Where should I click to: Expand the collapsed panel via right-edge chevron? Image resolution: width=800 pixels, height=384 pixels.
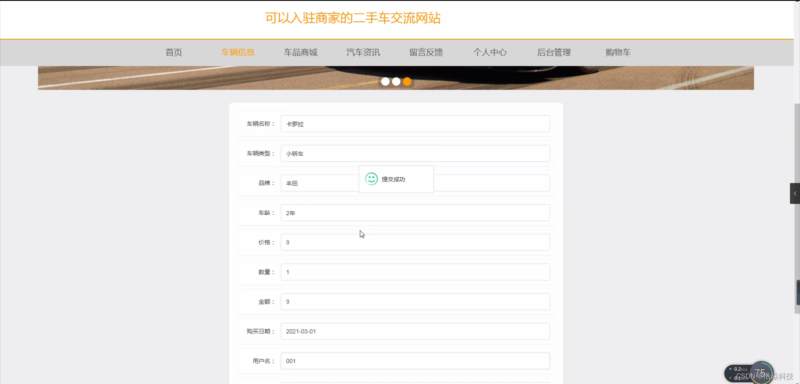(795, 193)
